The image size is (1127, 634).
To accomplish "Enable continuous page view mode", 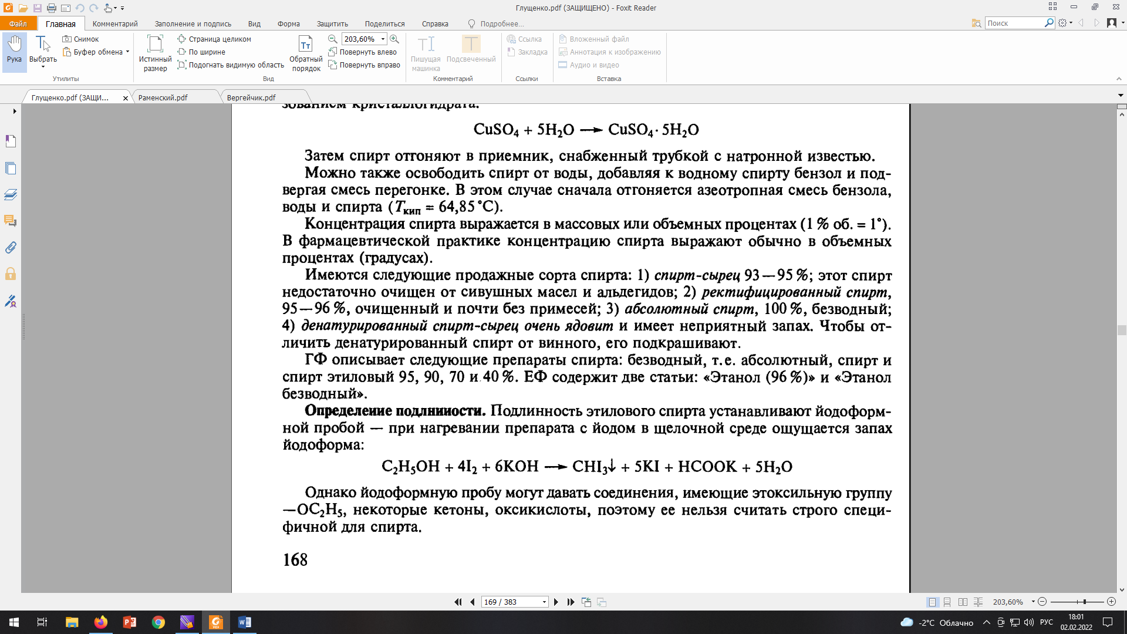I will pos(947,602).
